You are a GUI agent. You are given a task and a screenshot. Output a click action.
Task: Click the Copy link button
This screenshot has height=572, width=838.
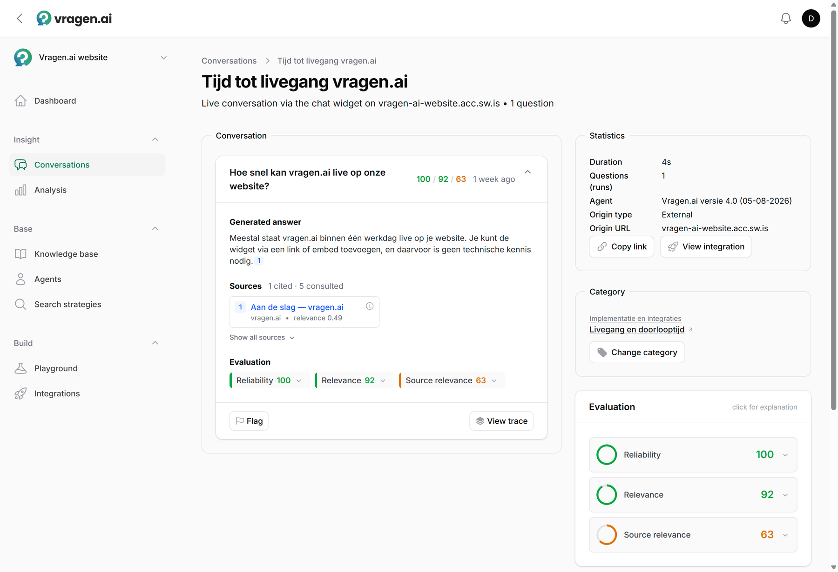pos(622,246)
